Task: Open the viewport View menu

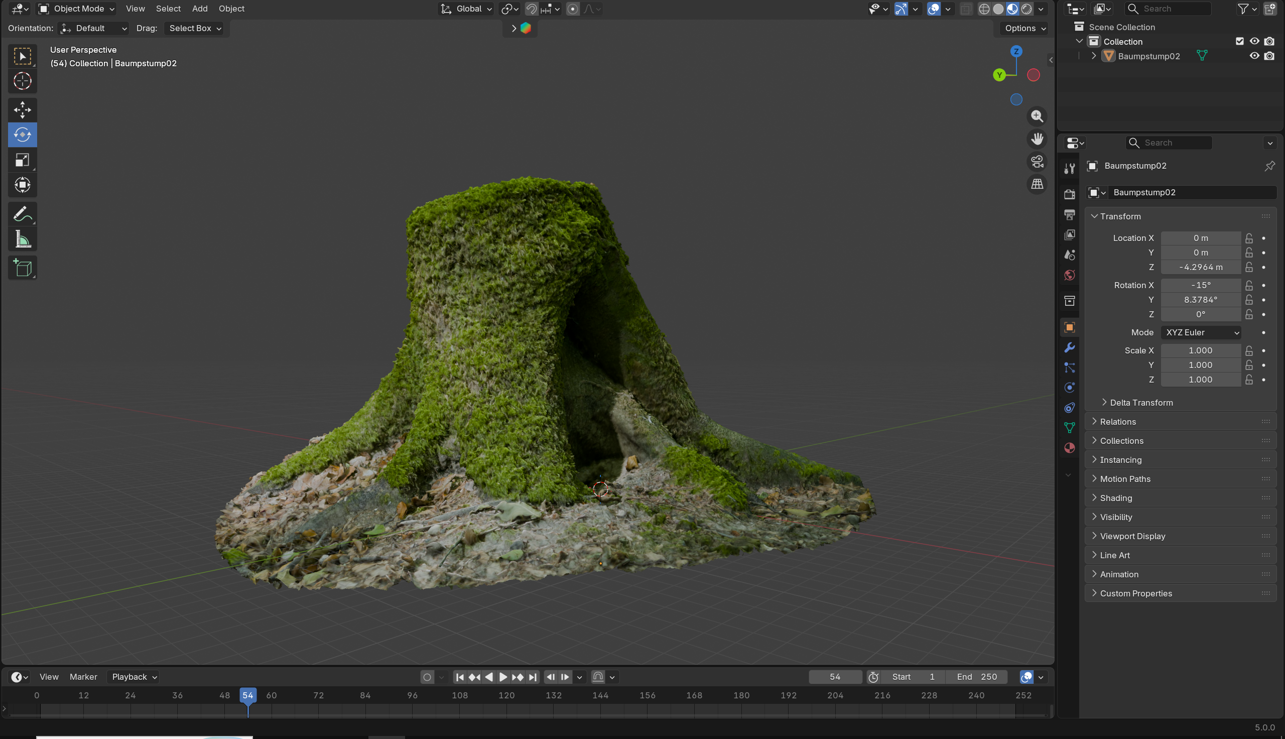Action: coord(135,9)
